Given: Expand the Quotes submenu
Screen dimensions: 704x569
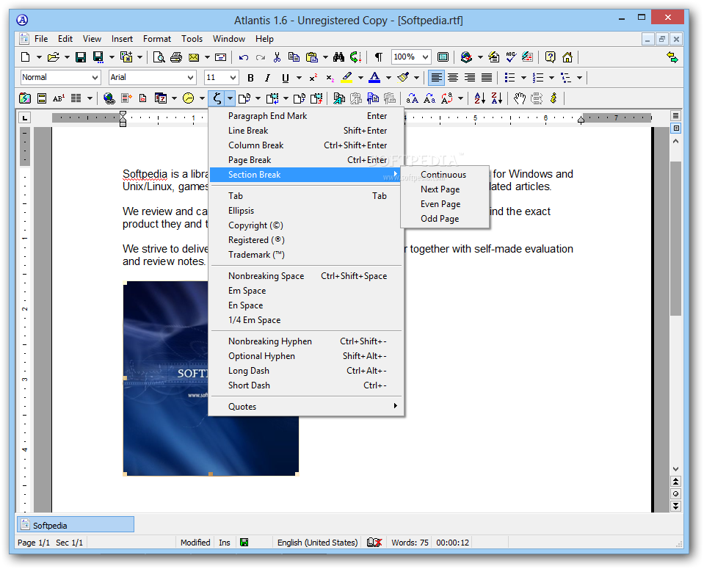Looking at the screenshot, I should [x=307, y=407].
